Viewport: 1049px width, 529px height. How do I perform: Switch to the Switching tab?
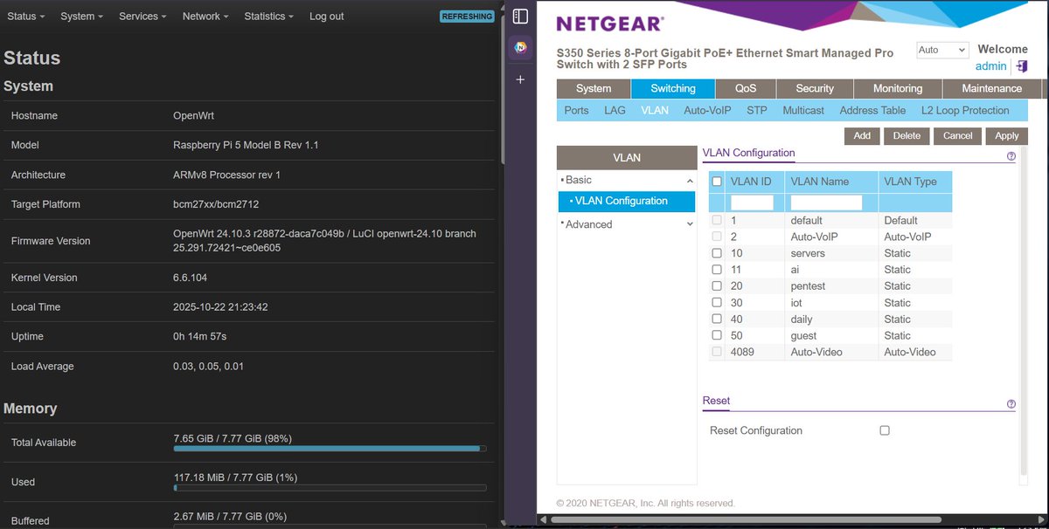point(673,88)
